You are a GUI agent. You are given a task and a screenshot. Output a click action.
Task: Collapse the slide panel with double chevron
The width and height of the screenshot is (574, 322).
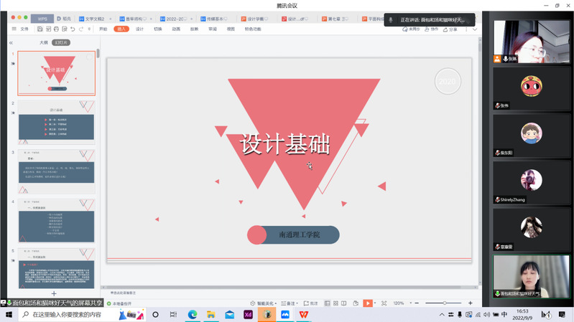(x=11, y=43)
